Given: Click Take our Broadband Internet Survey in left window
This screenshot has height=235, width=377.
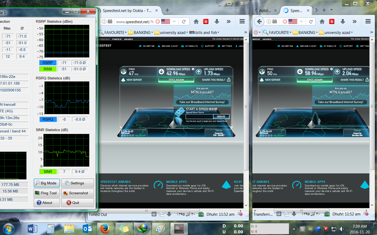Looking at the screenshot, I should pos(202,102).
